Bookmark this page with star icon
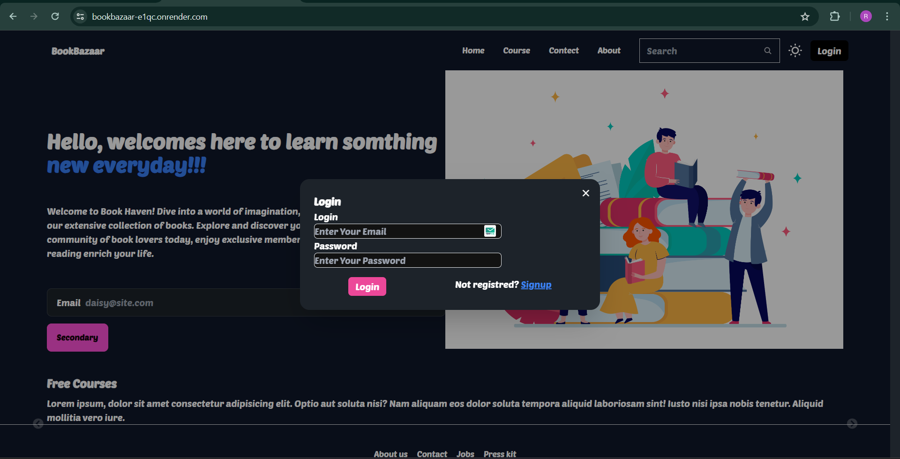 [805, 17]
